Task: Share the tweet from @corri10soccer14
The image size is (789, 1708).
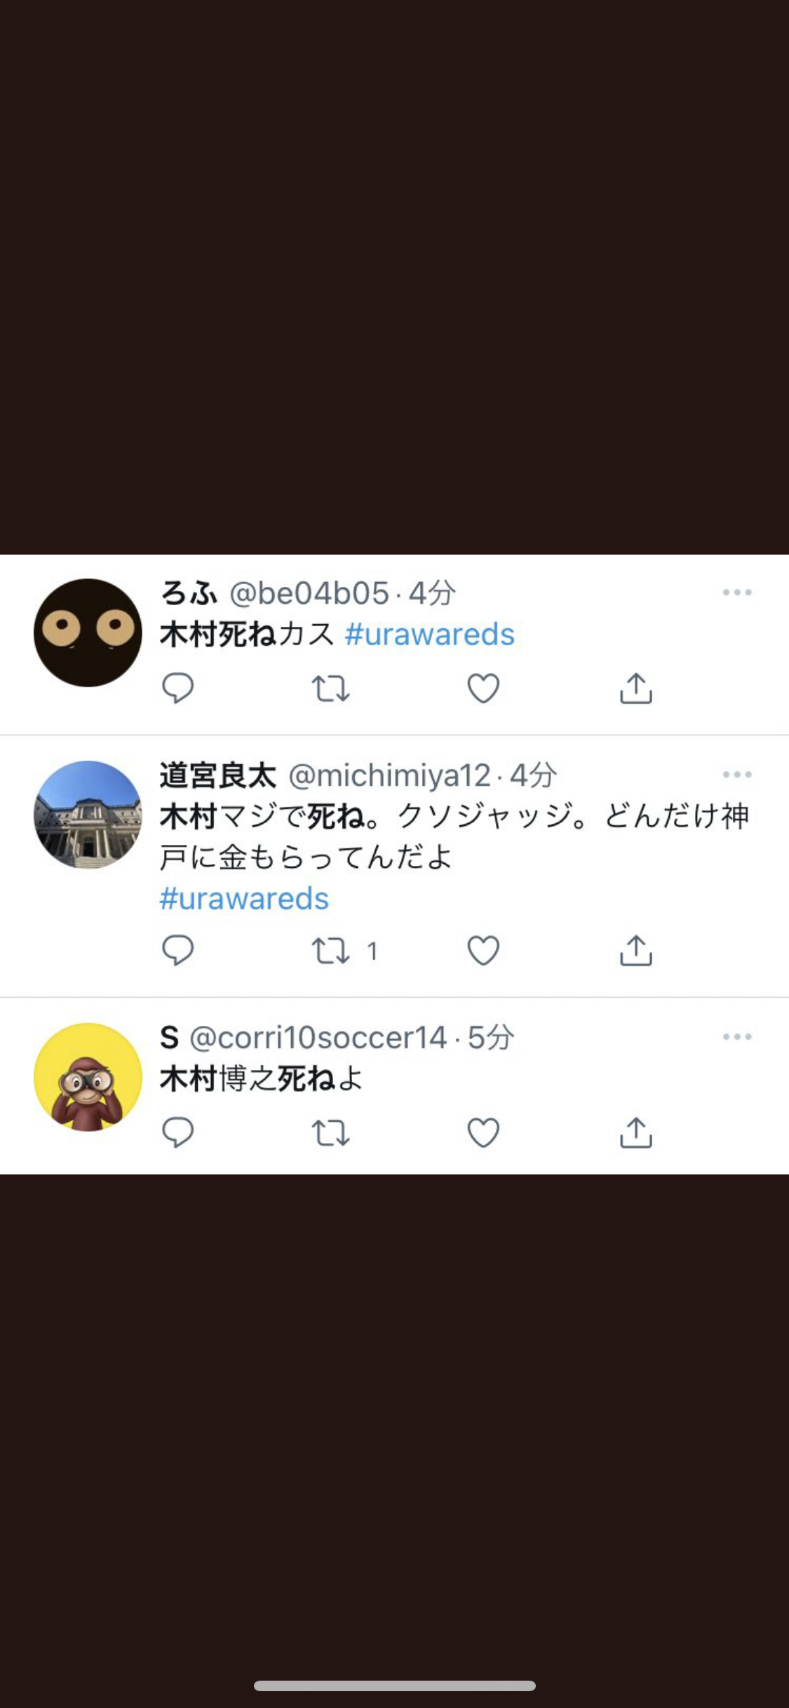Action: point(636,1132)
